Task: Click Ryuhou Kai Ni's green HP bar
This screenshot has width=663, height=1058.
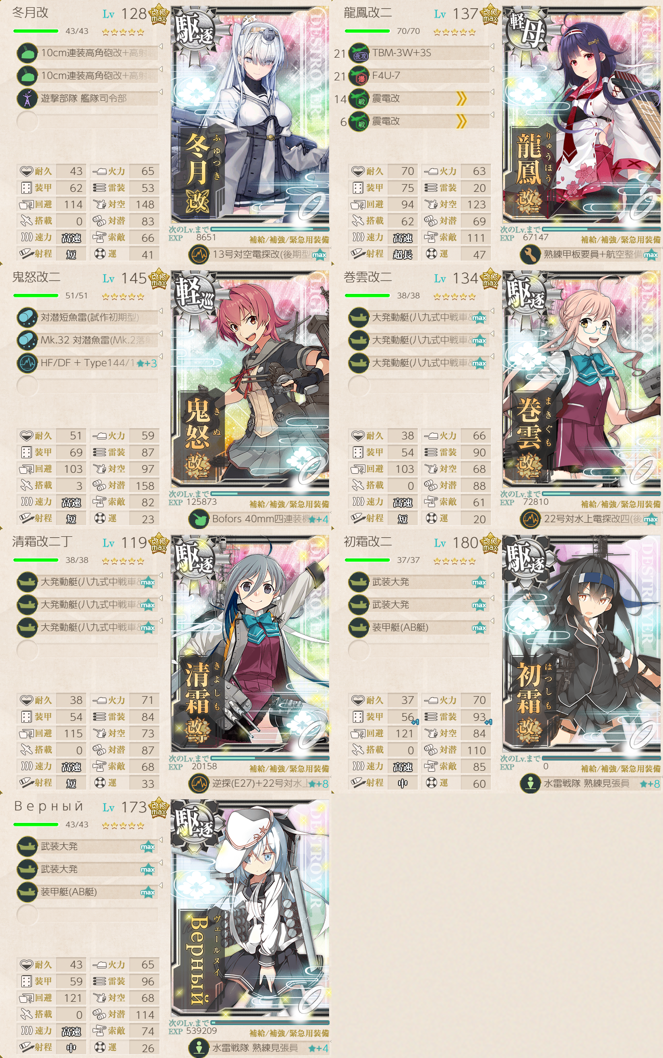Action: tap(367, 31)
